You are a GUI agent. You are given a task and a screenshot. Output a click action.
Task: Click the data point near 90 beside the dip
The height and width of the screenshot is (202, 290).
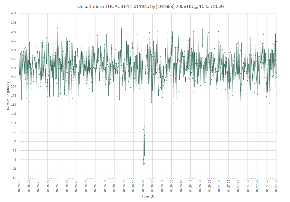145,126
